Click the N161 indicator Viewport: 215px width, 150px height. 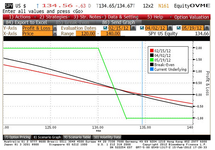coord(163,6)
